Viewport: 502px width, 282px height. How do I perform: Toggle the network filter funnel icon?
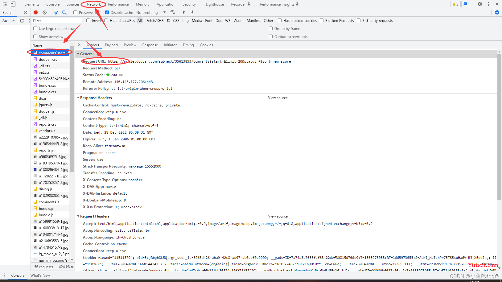(x=56, y=12)
